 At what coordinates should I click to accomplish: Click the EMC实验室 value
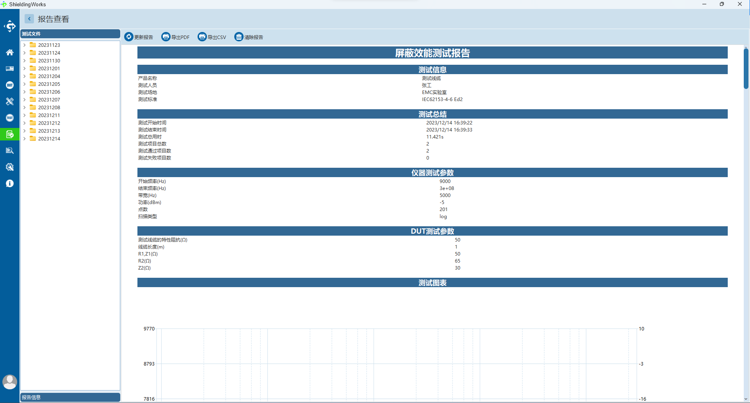434,92
